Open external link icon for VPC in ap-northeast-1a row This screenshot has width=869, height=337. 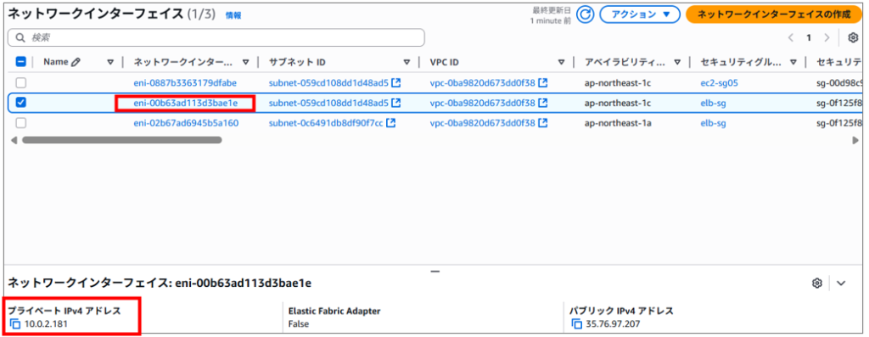pos(543,123)
